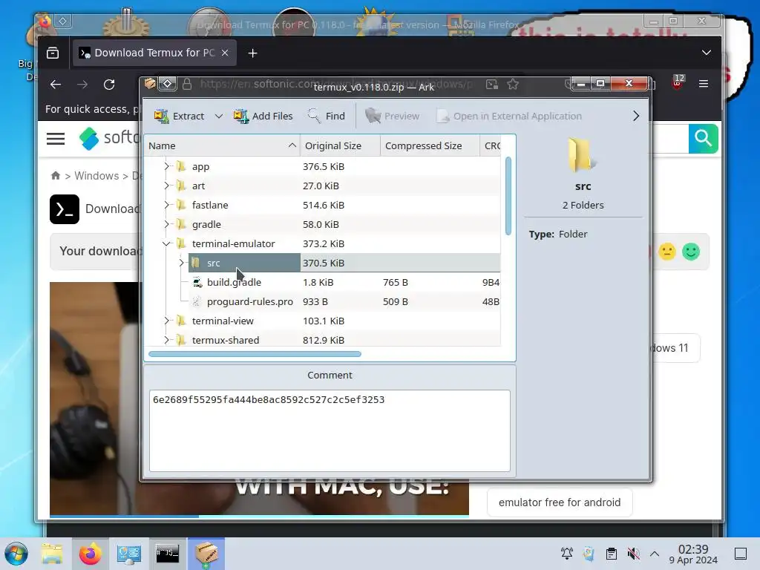This screenshot has width=760, height=570.
Task: Open the Extract dropdown arrow
Action: [219, 117]
